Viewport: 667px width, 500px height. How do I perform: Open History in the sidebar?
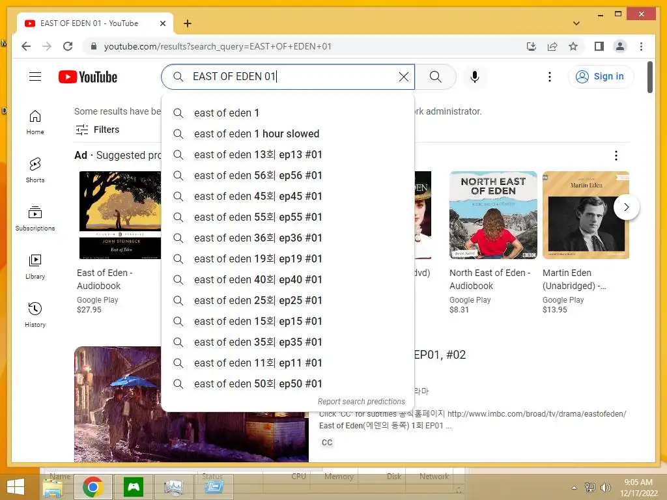coord(35,314)
